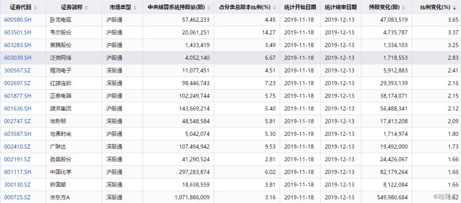
Task: Sort by 持股变化(股) sort icon
Action: pos(404,8)
